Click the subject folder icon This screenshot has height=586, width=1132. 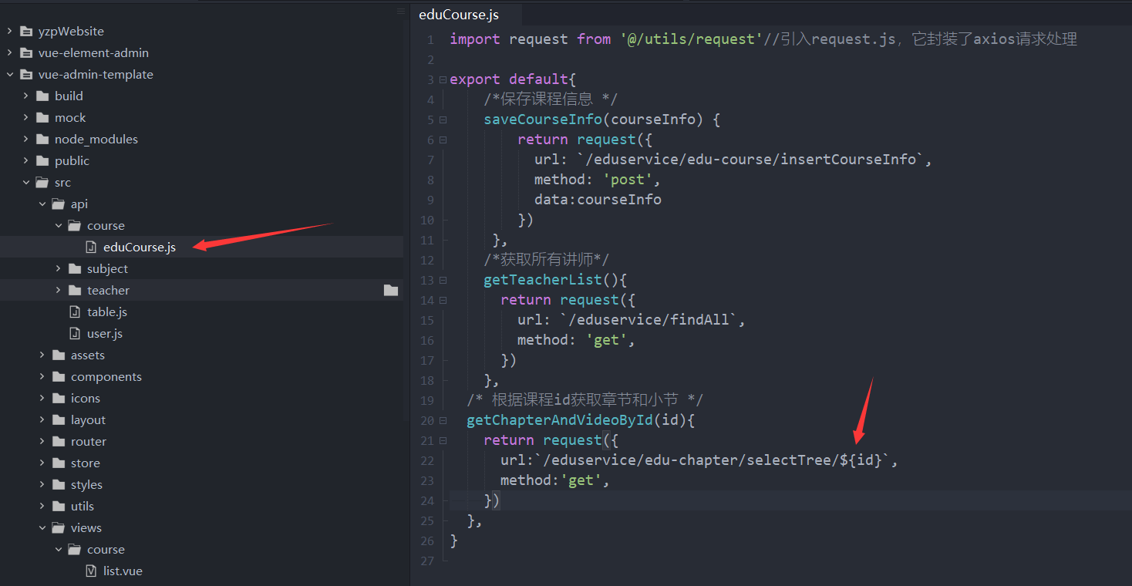75,269
